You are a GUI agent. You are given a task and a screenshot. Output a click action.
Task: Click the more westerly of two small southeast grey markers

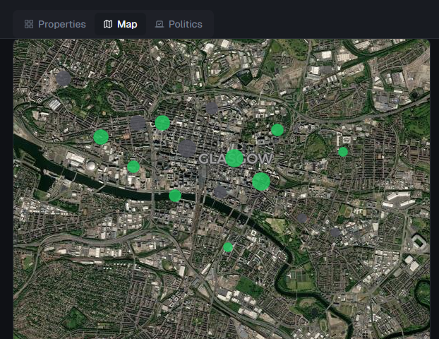click(302, 218)
